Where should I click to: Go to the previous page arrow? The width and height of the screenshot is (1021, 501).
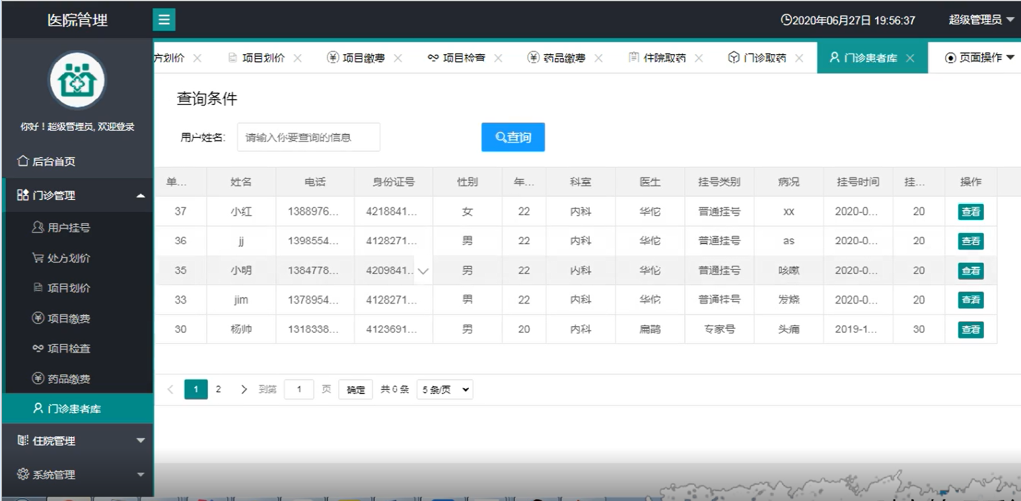[x=170, y=389]
